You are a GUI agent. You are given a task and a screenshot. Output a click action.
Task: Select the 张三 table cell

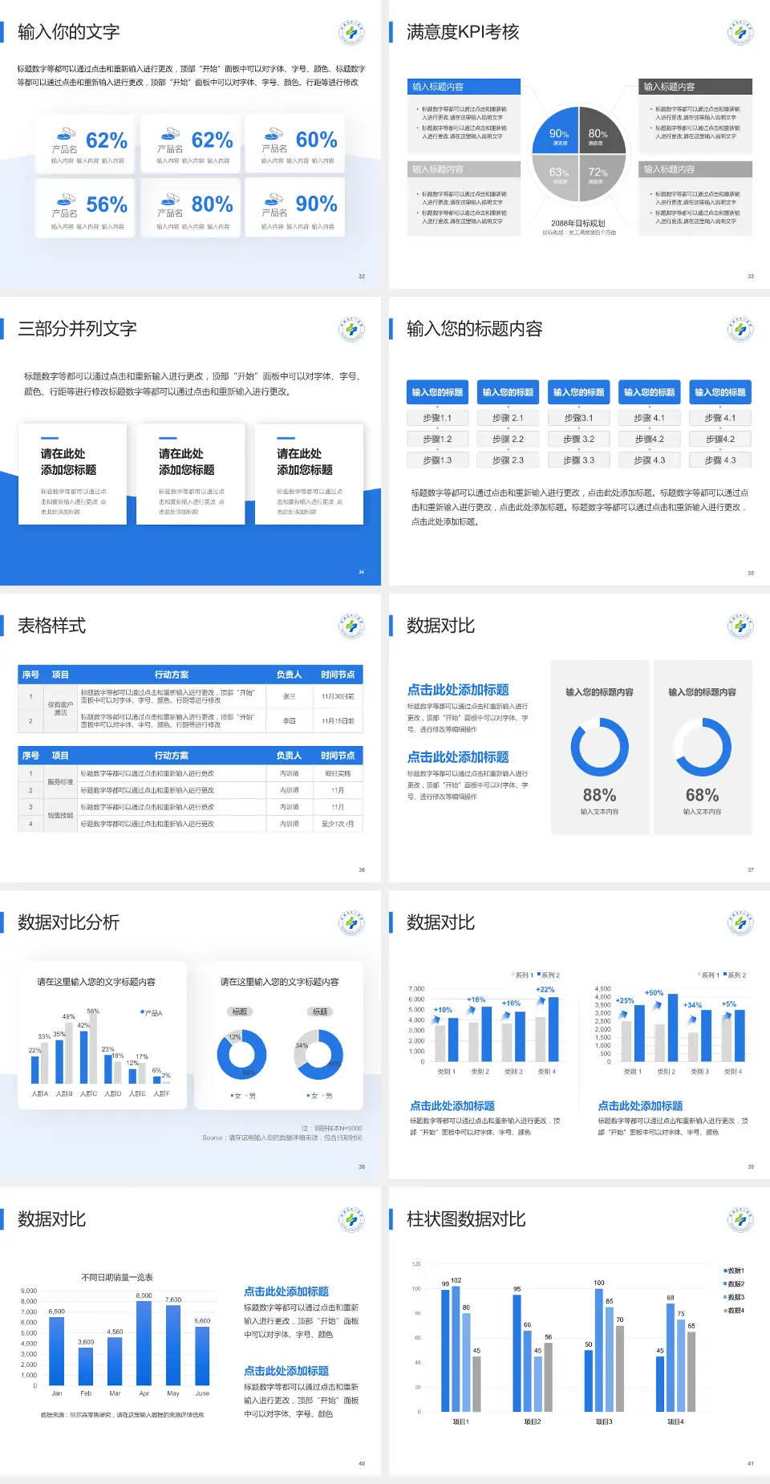tap(289, 696)
